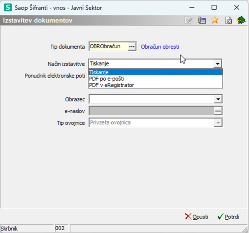Click Skrbnik in the status bar
Image resolution: width=249 pixels, height=233 pixels.
[9, 229]
